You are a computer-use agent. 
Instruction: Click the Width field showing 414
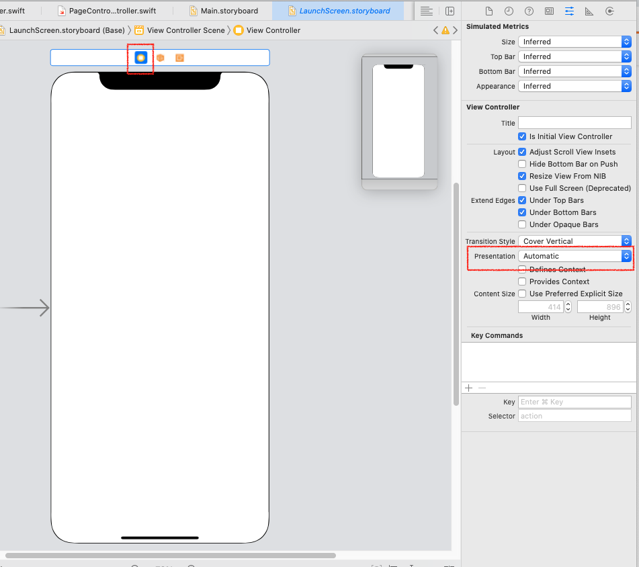coord(540,307)
